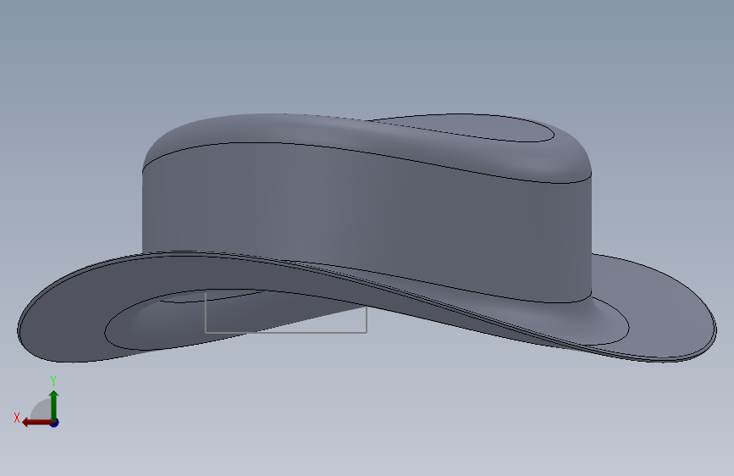Select the left underside brim surface of the hat
734x476 pixels.
(65, 314)
